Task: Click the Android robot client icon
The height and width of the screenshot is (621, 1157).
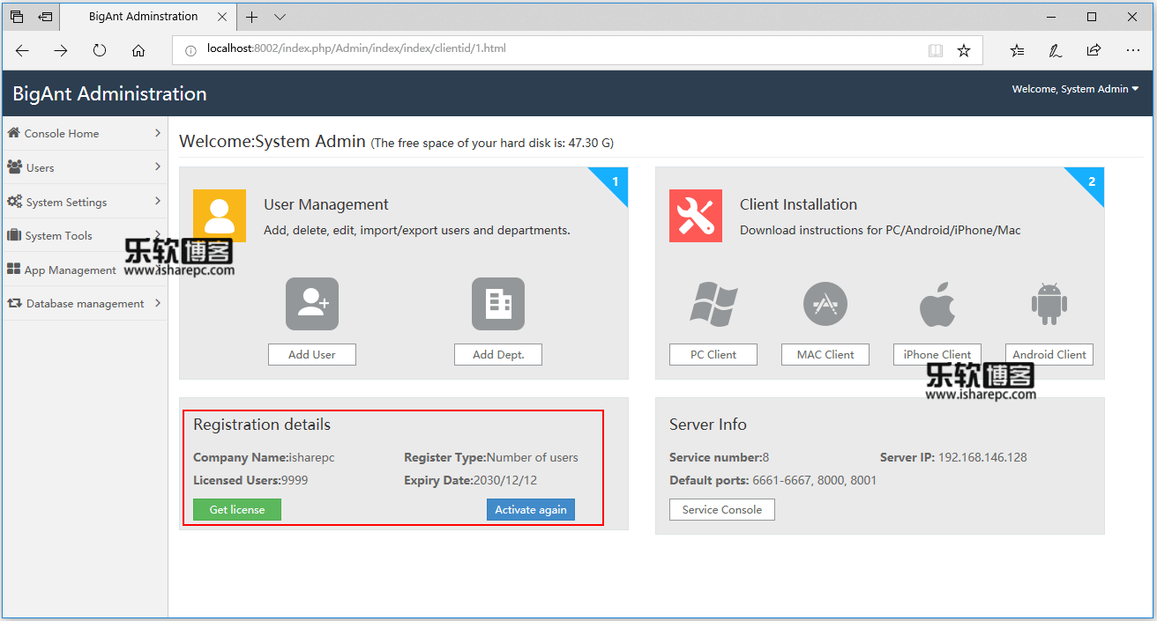Action: (x=1049, y=304)
